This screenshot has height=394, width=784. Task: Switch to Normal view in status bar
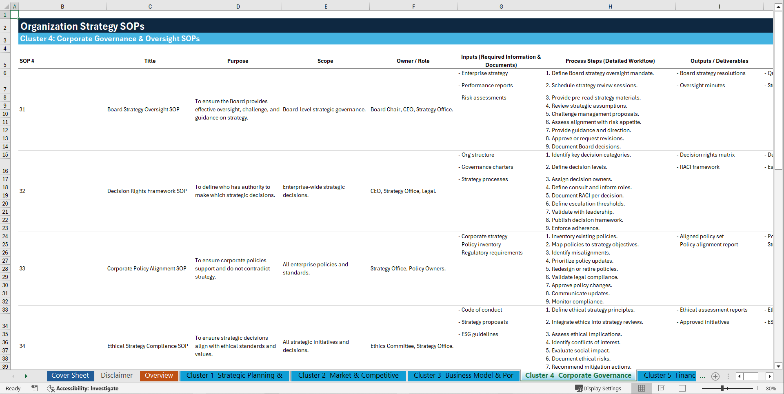[642, 388]
